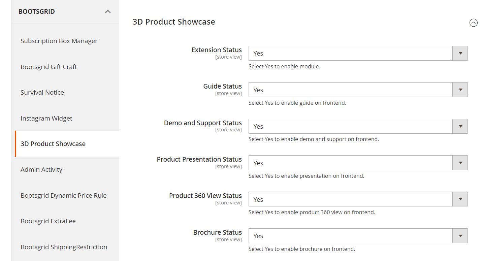
Task: Click the Guide Status dropdown arrow
Action: click(460, 90)
